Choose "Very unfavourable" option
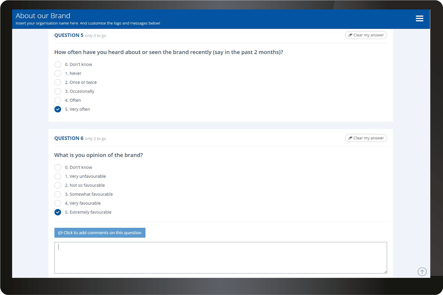This screenshot has height=295, width=443. [x=58, y=176]
